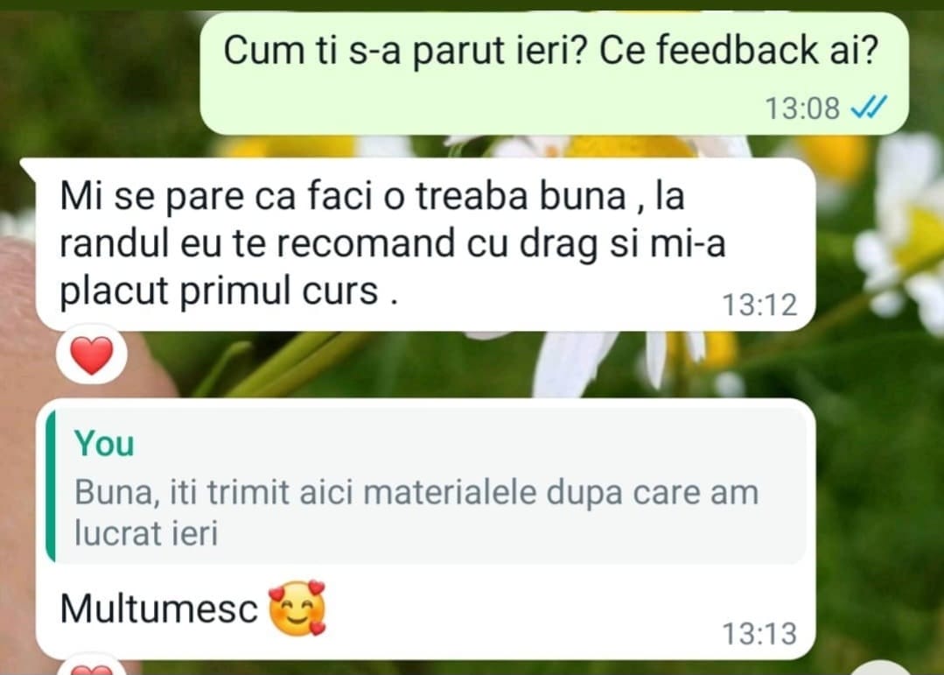Tap the partially visible heart reaction at bottom
Screen dimensions: 944x675
pyautogui.click(x=92, y=668)
